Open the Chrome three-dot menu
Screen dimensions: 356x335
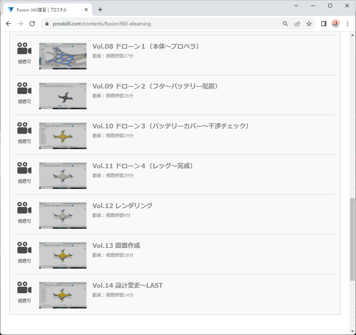(x=347, y=24)
